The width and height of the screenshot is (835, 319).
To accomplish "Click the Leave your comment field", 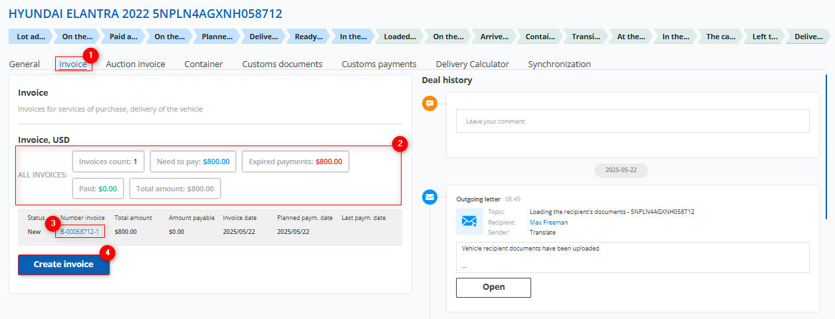I will pyautogui.click(x=633, y=121).
